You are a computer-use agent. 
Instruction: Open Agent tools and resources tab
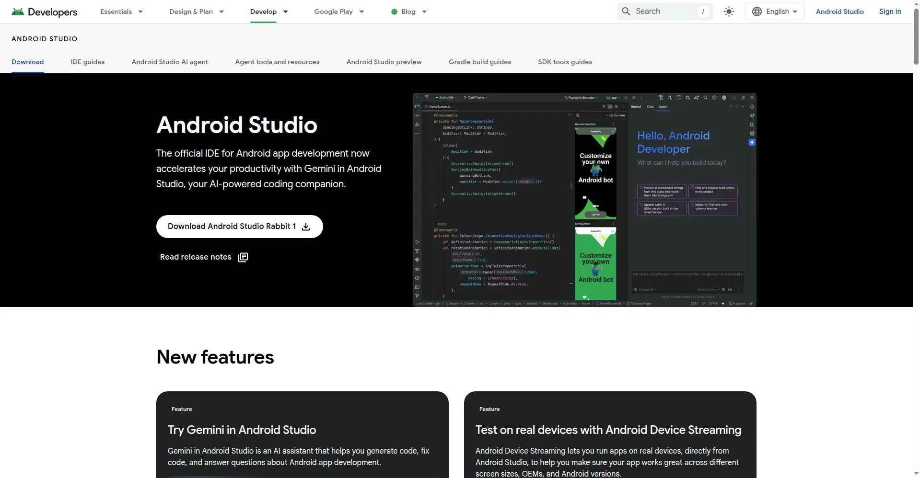[277, 62]
